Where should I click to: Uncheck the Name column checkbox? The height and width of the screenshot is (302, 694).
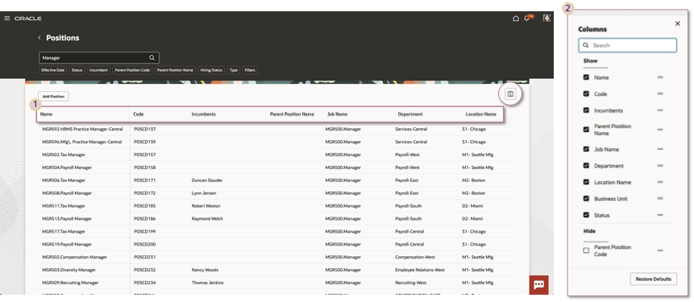point(586,77)
